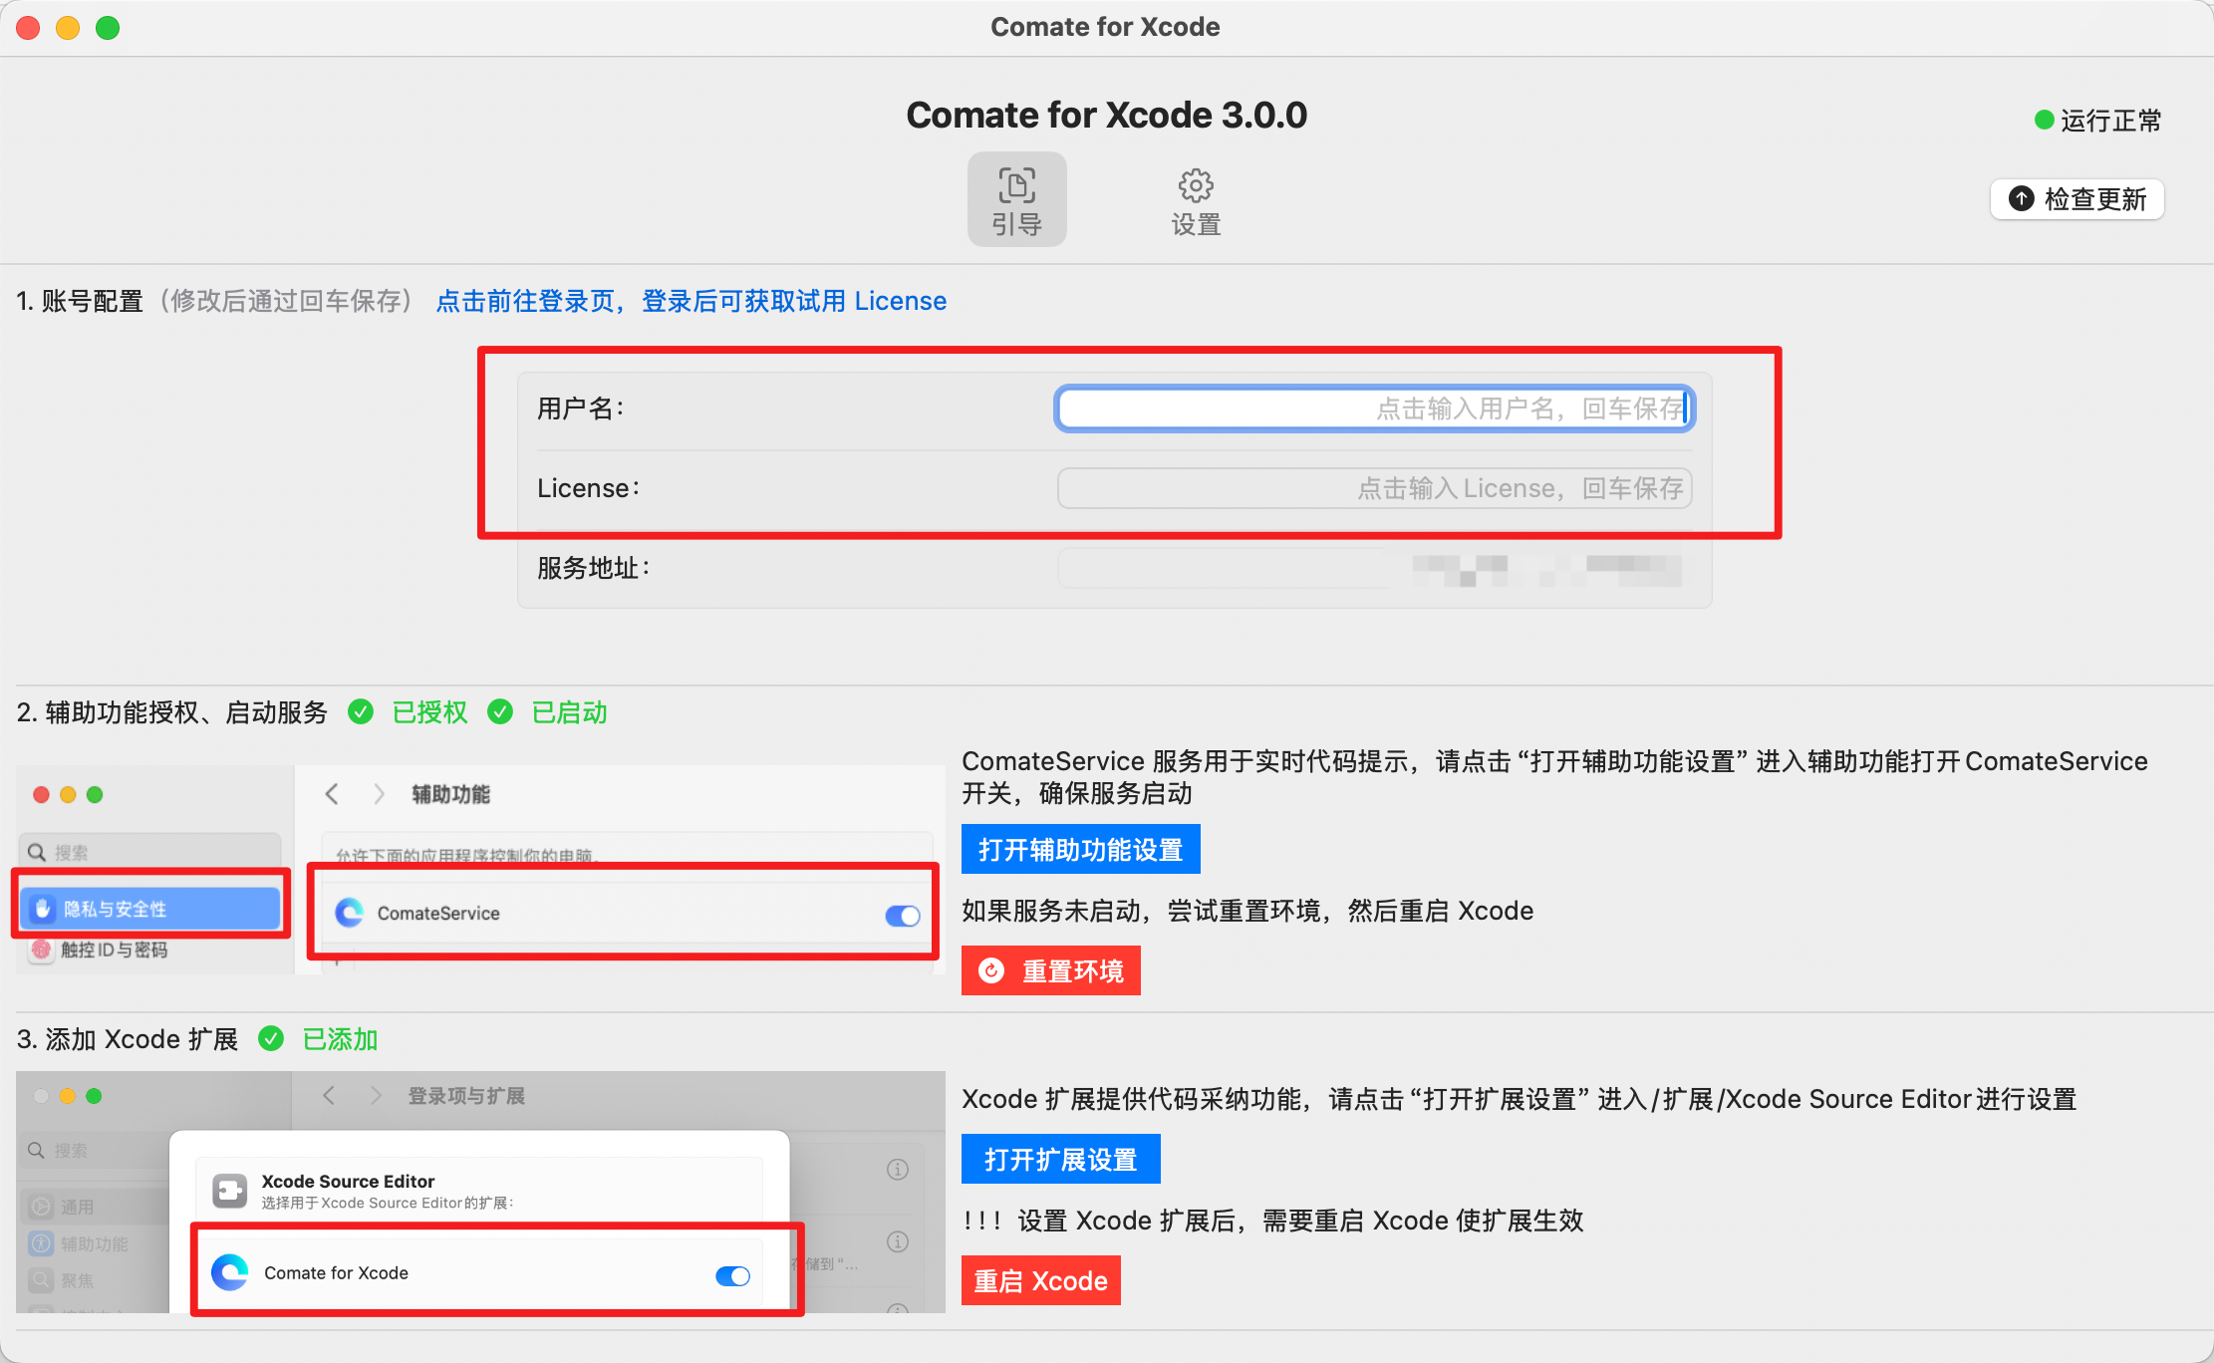Click the Comate for Xcode logo icon
The height and width of the screenshot is (1363, 2214).
tap(230, 1272)
